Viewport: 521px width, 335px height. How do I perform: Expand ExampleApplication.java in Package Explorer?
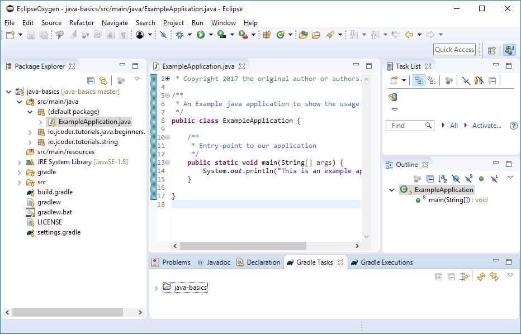click(x=41, y=122)
